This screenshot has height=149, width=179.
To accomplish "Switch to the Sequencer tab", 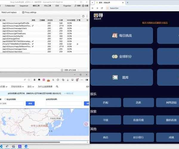I will pyautogui.click(x=24, y=6).
